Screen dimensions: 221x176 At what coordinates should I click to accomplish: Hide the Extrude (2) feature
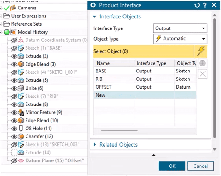click(x=14, y=56)
